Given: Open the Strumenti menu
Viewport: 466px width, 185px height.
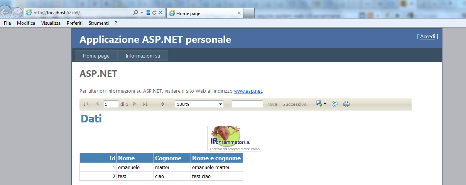Looking at the screenshot, I should pyautogui.click(x=98, y=23).
